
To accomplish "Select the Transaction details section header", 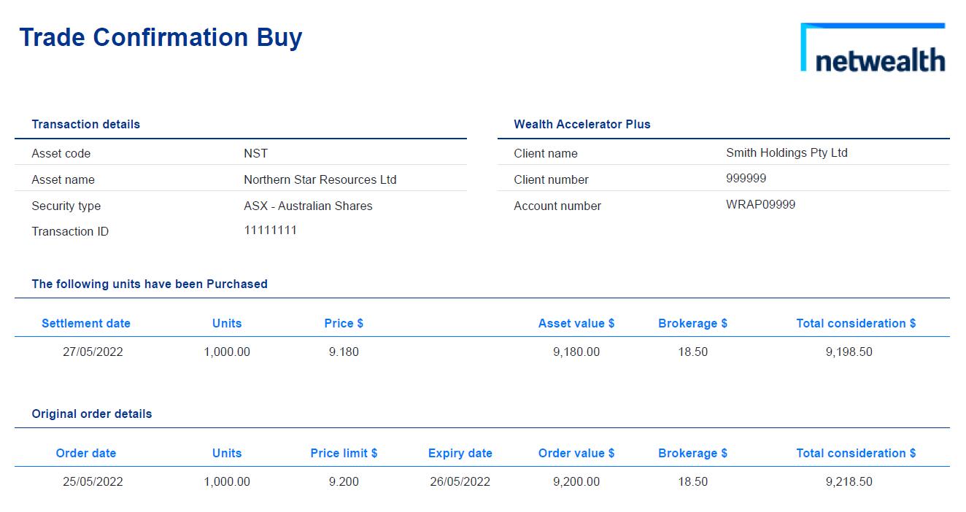I will click(x=85, y=124).
